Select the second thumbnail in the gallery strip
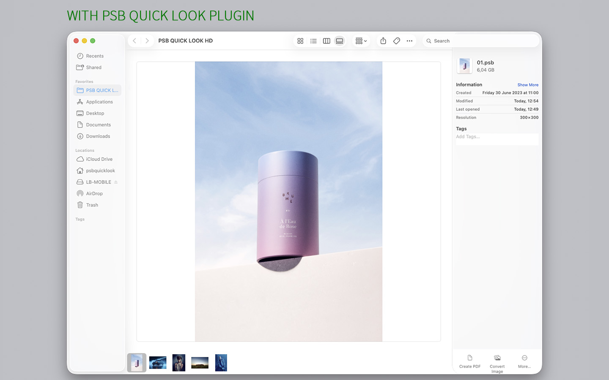609x380 pixels. click(x=158, y=363)
